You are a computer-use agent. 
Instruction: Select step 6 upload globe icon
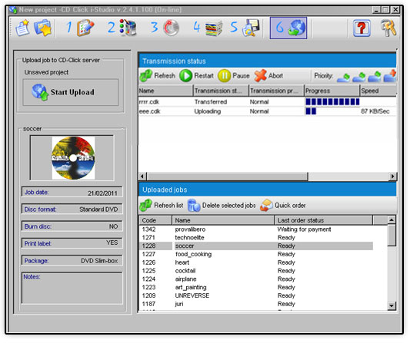click(x=288, y=28)
